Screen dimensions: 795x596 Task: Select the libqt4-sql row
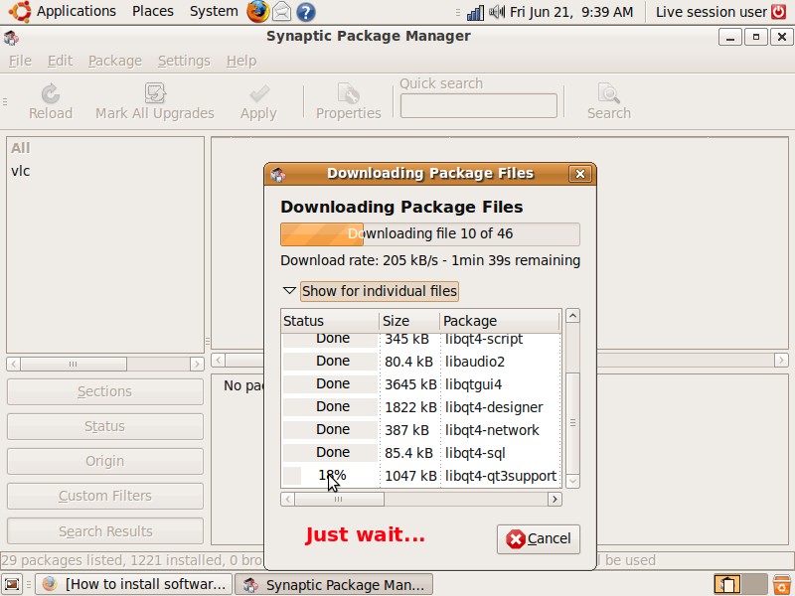coord(420,453)
